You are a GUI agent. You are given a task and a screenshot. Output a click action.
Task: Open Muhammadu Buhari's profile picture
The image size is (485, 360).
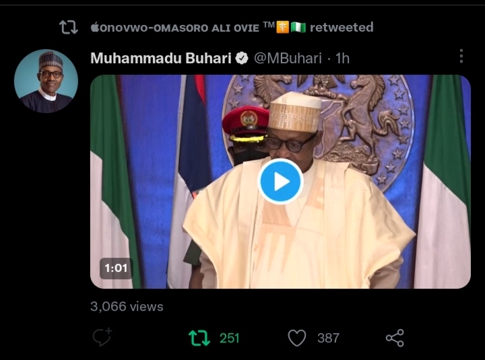point(46,81)
